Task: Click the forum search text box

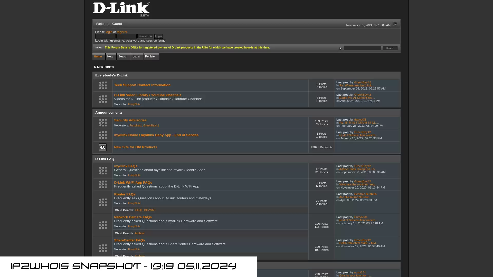Action: (x=363, y=48)
